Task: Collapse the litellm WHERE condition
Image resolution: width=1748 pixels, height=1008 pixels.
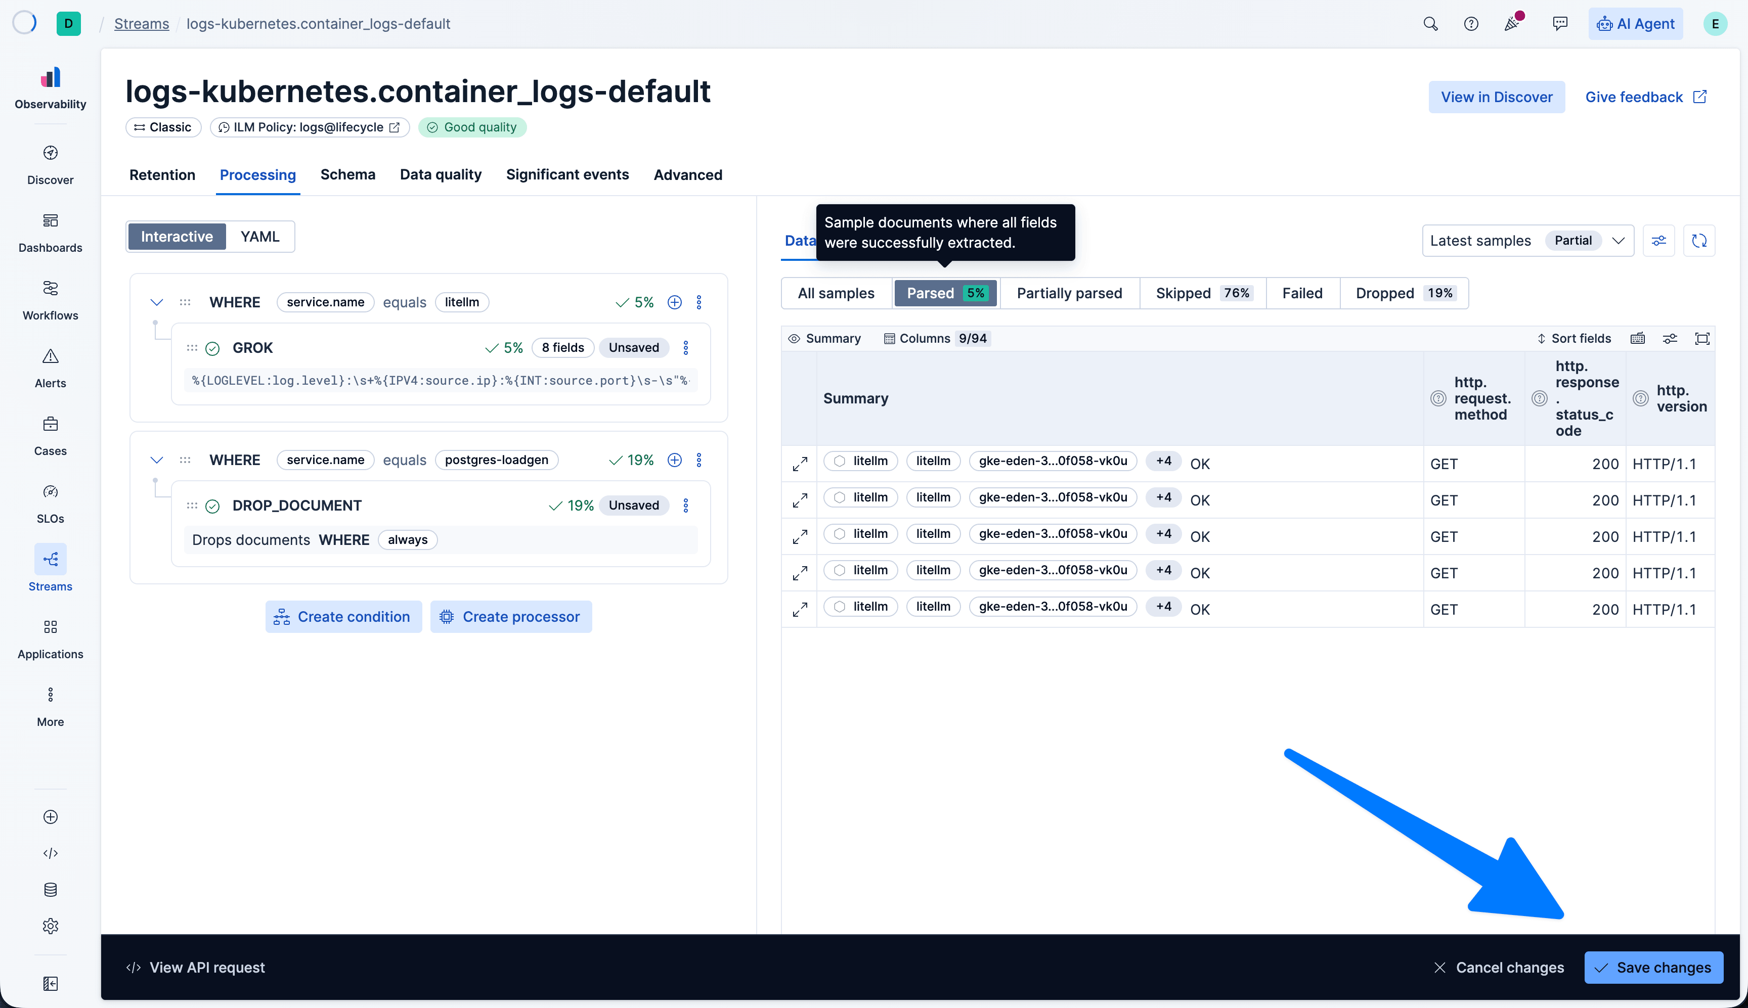Action: pyautogui.click(x=156, y=302)
